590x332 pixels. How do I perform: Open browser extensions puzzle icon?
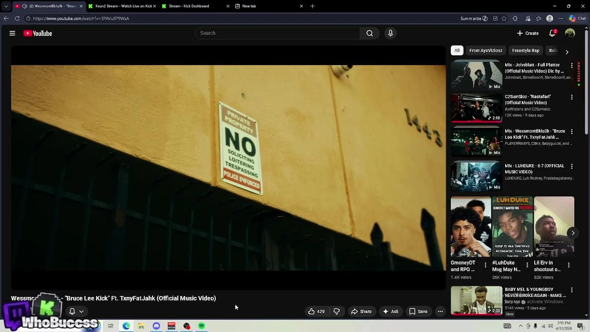tap(515, 18)
